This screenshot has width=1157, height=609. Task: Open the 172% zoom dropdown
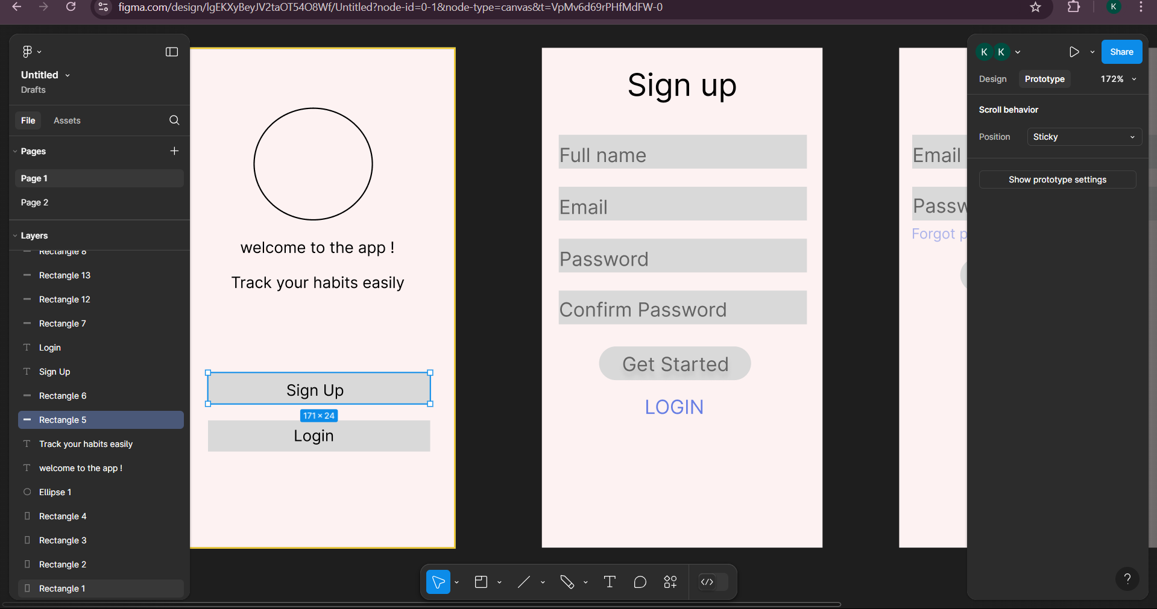(1118, 79)
